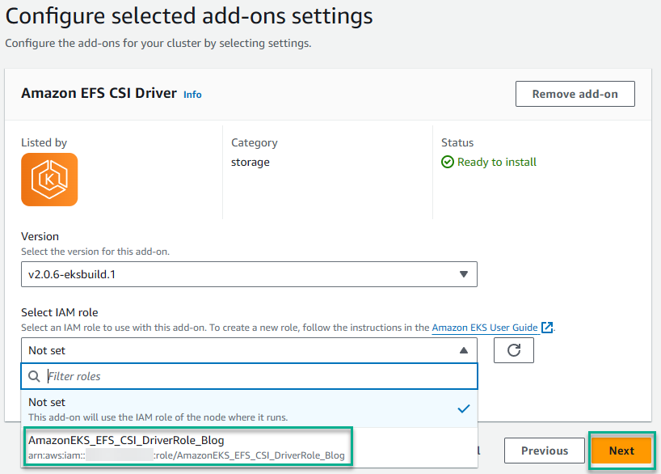Image resolution: width=661 pixels, height=474 pixels.
Task: Click the external link icon beside EKS User Guide
Action: [549, 327]
